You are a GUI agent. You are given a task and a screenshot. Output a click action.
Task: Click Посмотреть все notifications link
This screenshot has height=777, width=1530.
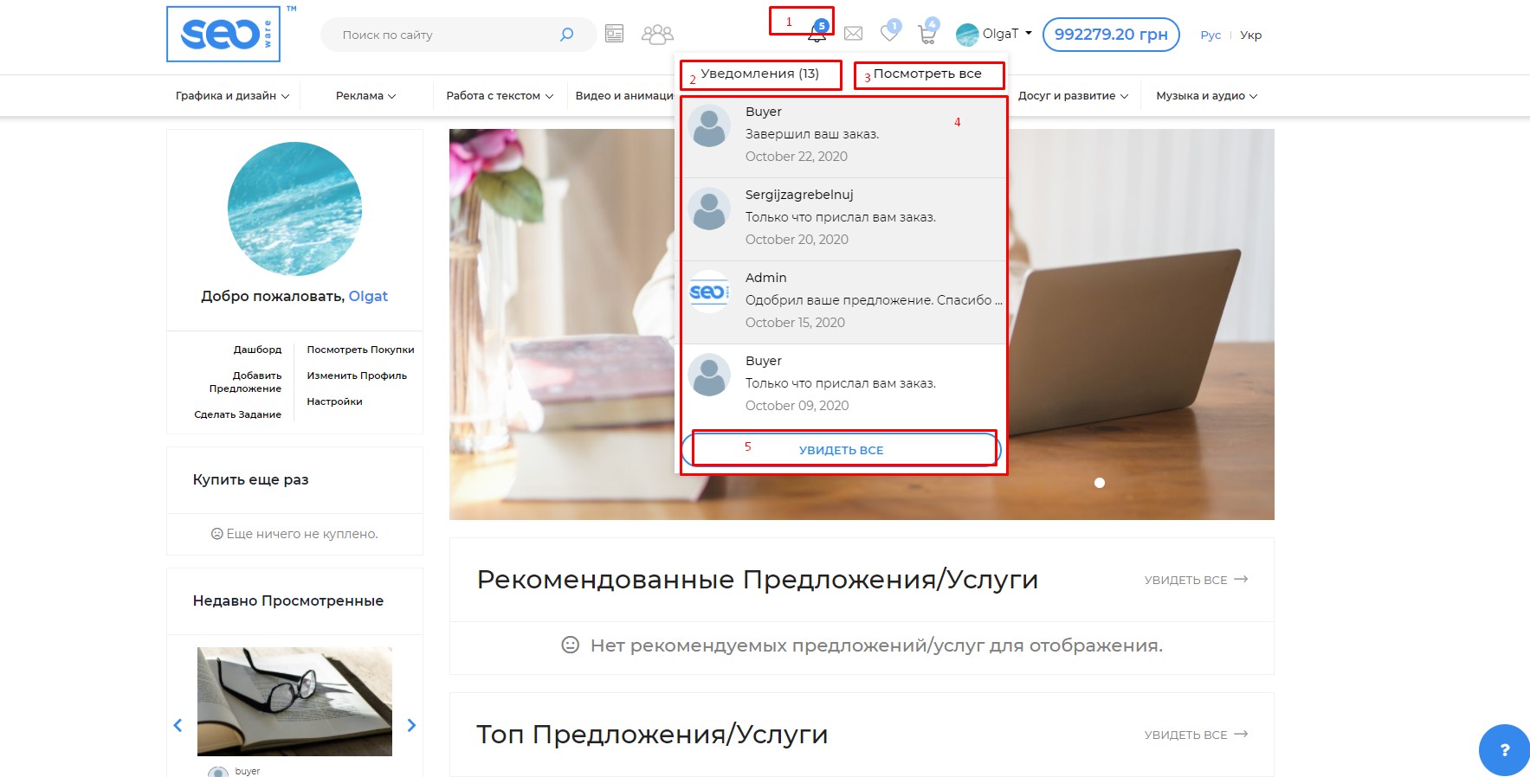tap(927, 74)
